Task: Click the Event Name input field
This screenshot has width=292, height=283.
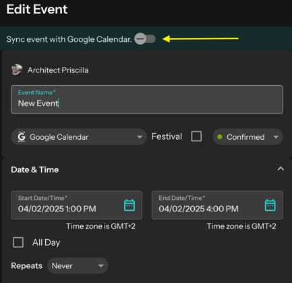Action: tap(147, 99)
